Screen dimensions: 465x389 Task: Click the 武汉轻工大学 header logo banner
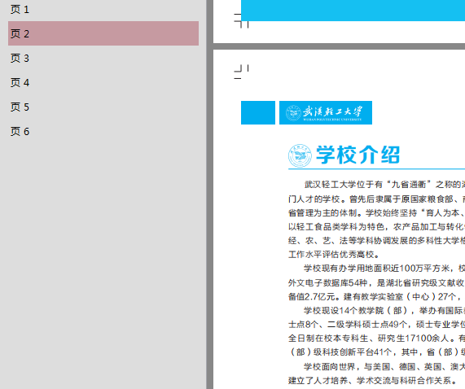[x=326, y=112]
